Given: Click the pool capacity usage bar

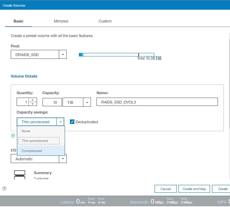Looking at the screenshot, I should click(x=116, y=55).
